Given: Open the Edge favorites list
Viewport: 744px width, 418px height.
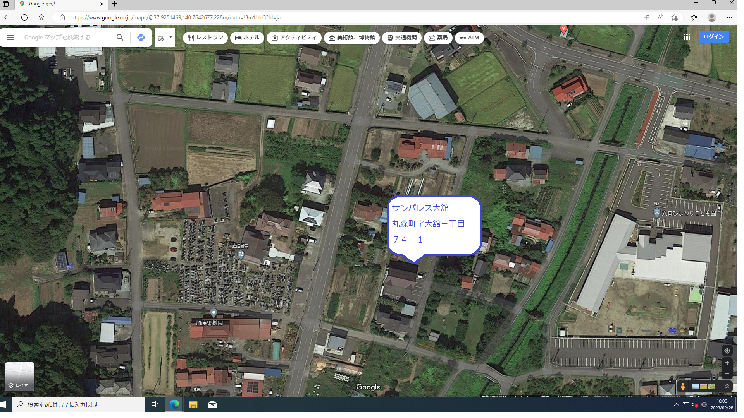Looking at the screenshot, I should (x=694, y=17).
